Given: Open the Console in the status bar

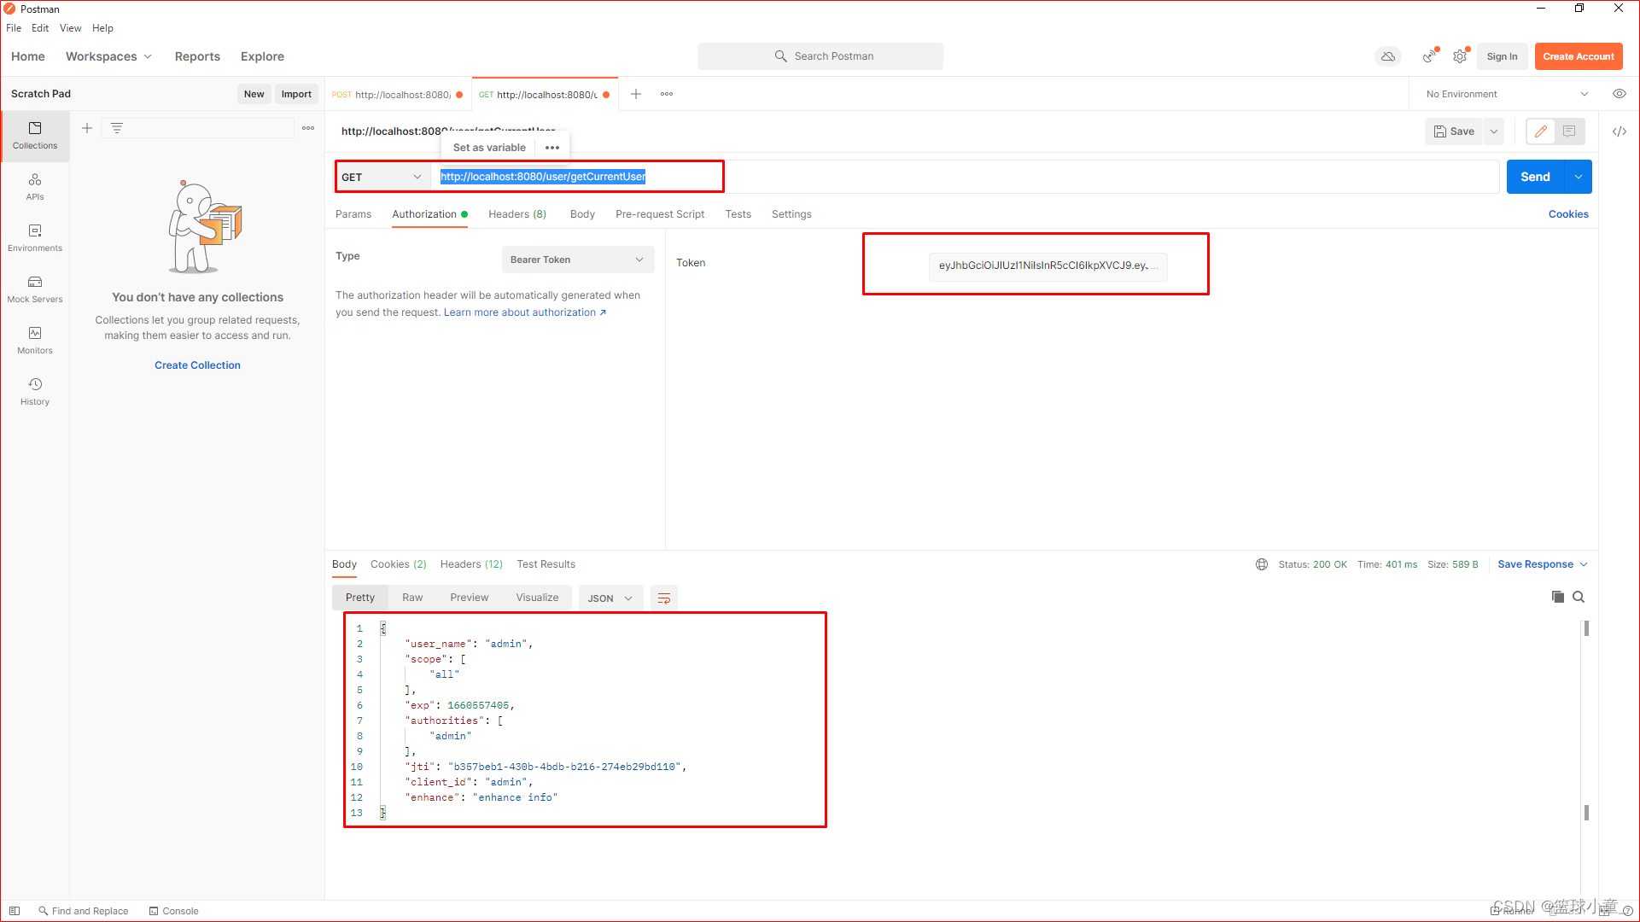Looking at the screenshot, I should point(174,911).
